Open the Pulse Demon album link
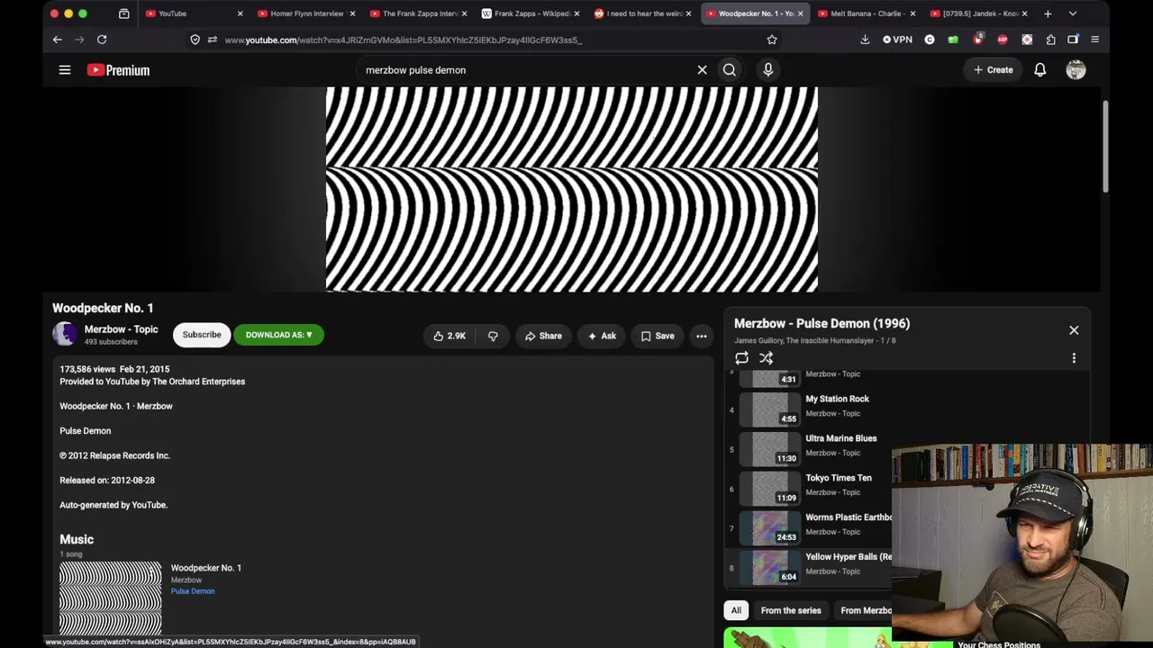 (x=193, y=591)
